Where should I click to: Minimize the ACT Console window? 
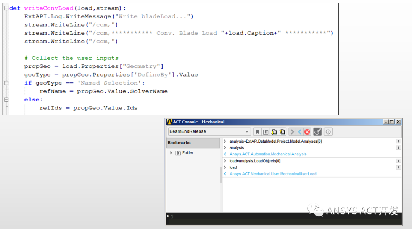coord(386,122)
